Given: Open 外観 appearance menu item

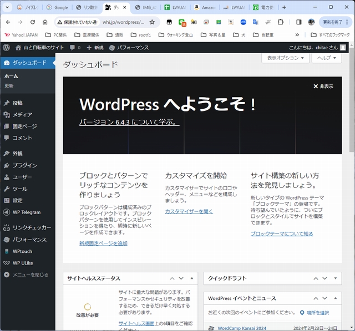Looking at the screenshot, I should point(28,154).
